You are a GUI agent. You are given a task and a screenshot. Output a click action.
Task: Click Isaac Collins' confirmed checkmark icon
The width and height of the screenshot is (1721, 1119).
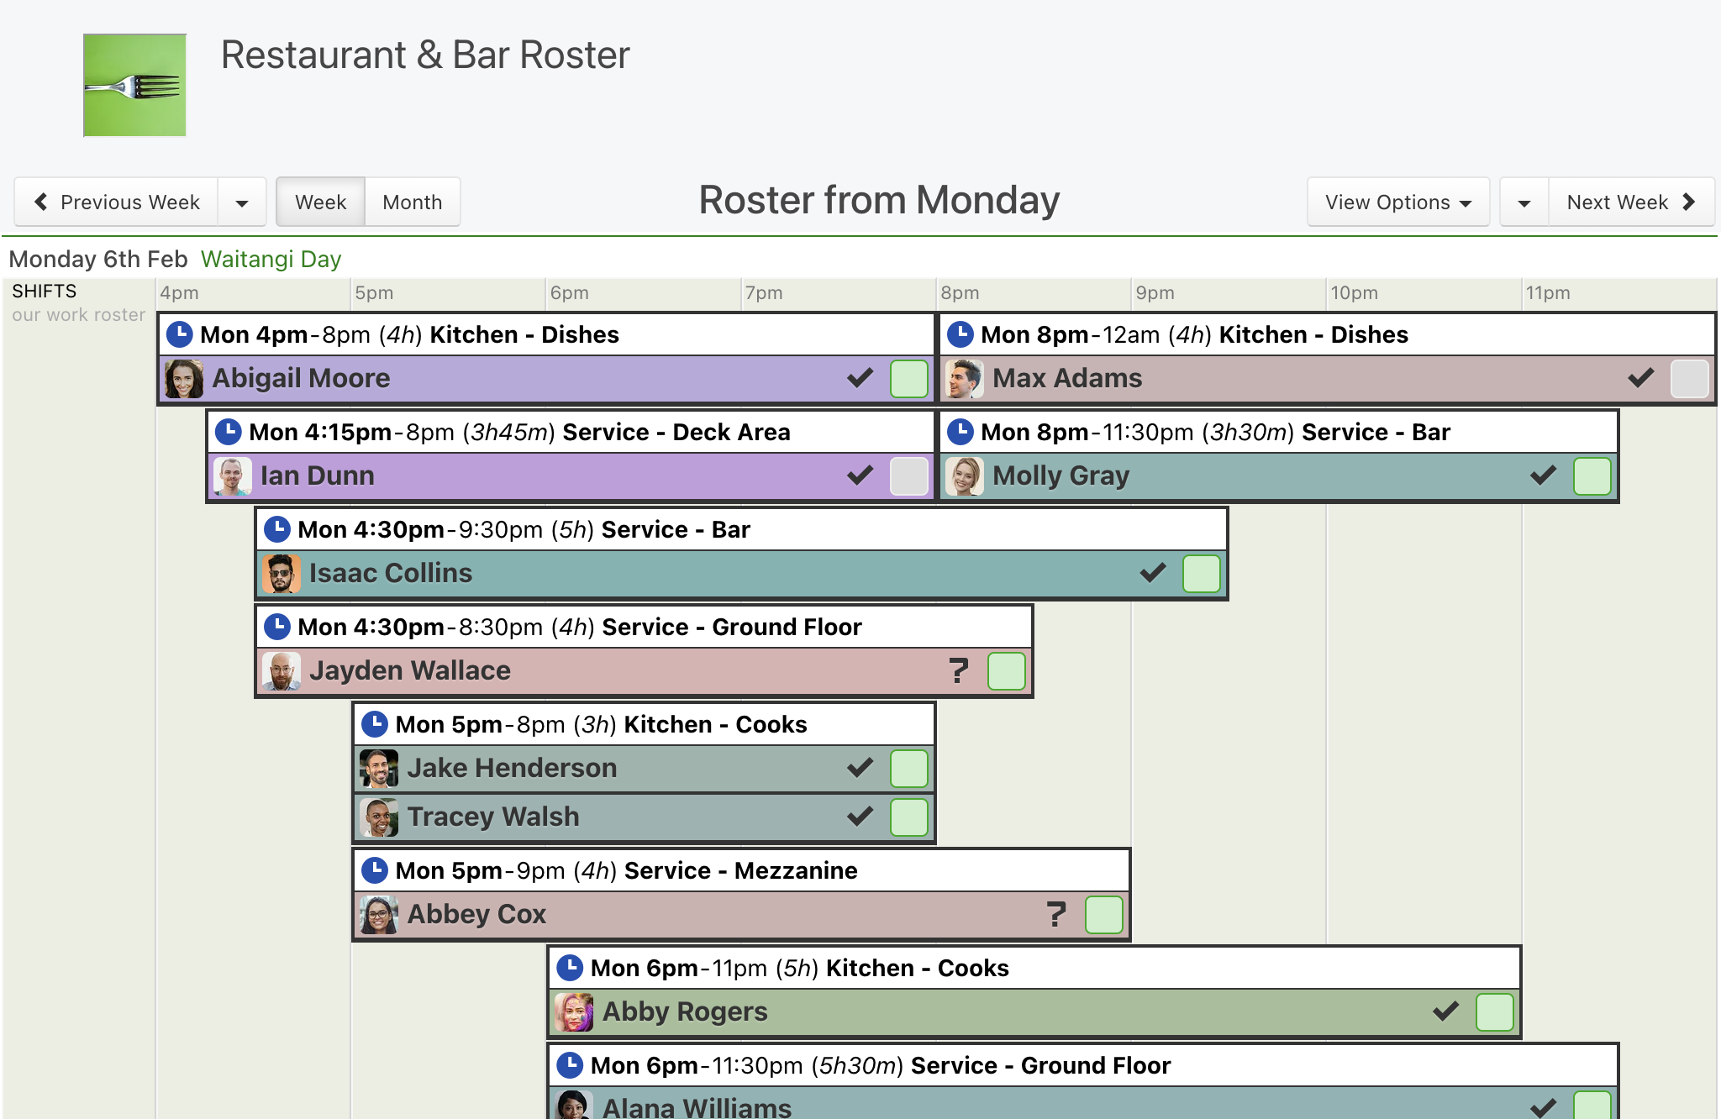tap(1153, 573)
